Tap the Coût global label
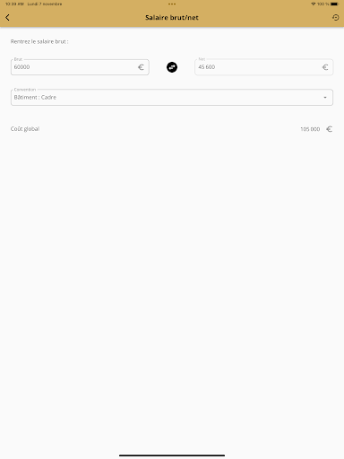344x459 pixels. tap(25, 129)
